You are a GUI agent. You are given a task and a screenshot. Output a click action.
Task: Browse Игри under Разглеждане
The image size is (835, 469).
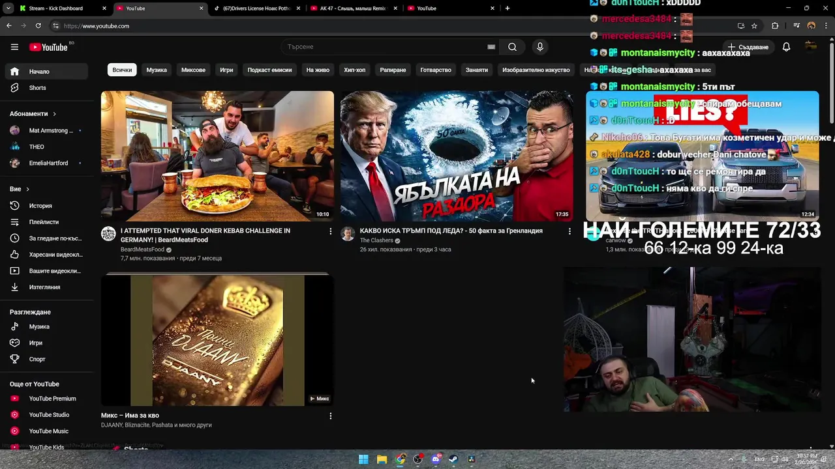(46, 343)
